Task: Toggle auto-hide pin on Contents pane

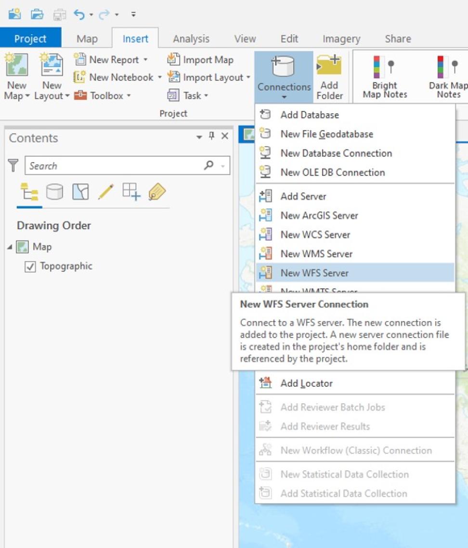Action: tap(212, 136)
